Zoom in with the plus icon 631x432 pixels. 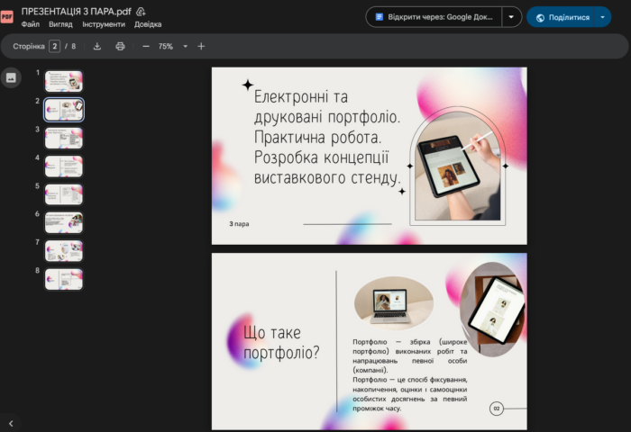201,46
